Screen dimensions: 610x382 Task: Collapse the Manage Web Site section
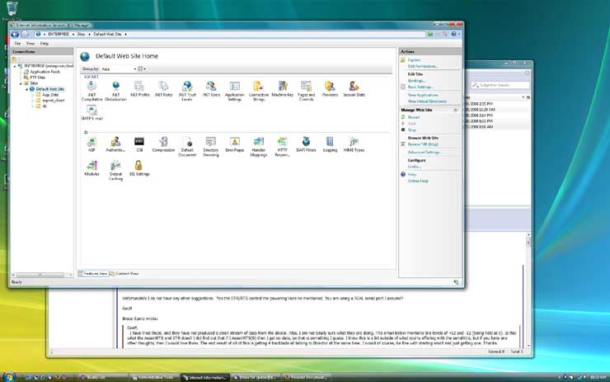(x=455, y=111)
